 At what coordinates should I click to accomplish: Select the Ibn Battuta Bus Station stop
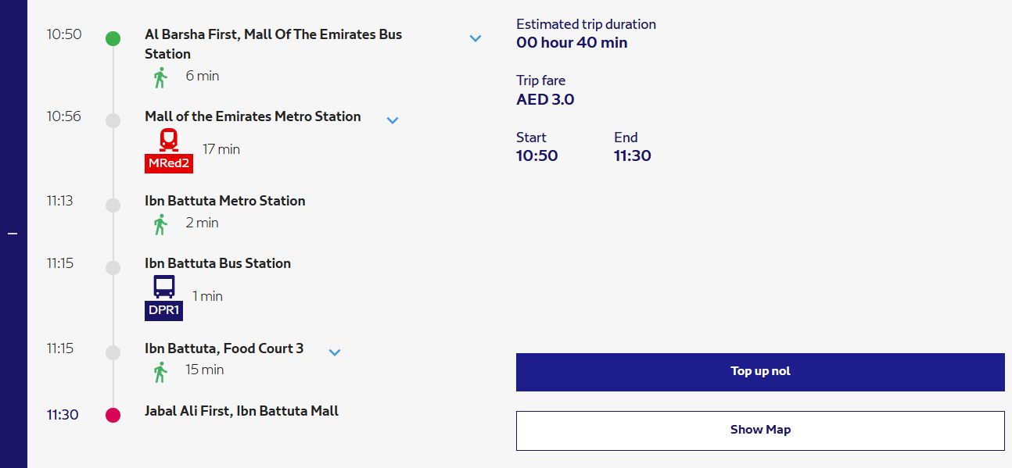point(218,263)
